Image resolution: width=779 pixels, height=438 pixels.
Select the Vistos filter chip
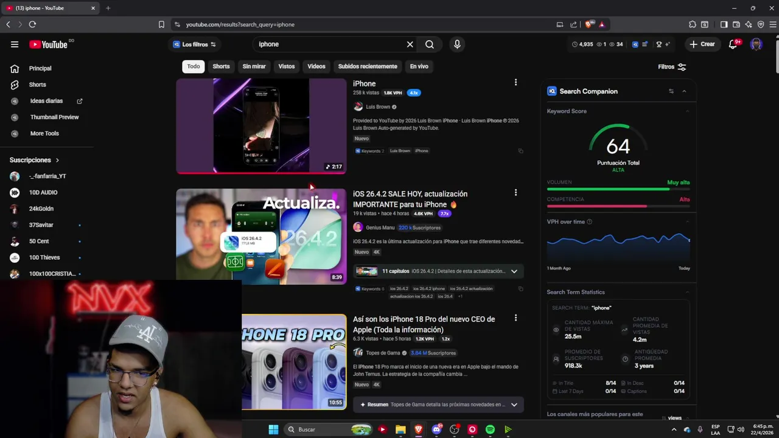[287, 66]
